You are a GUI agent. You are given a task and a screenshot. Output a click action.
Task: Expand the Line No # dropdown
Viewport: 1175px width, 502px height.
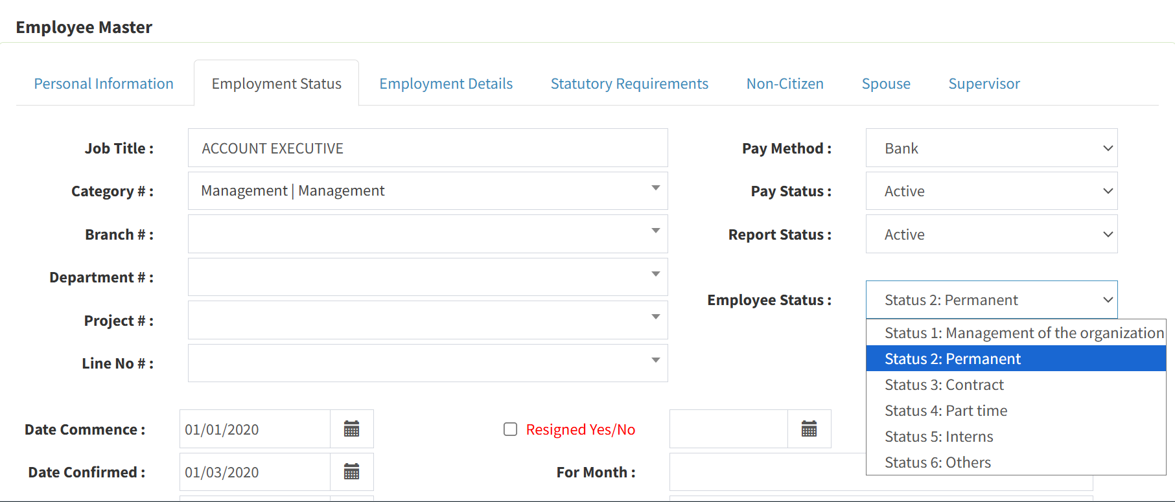click(428, 363)
